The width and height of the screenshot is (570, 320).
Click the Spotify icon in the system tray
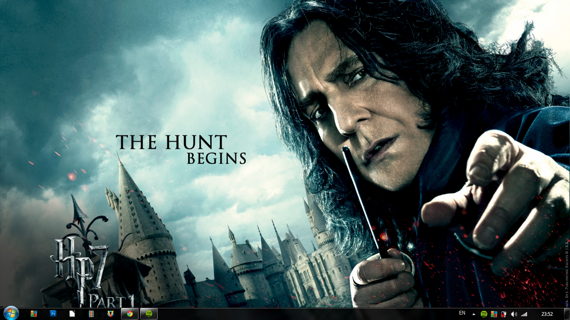tap(484, 314)
